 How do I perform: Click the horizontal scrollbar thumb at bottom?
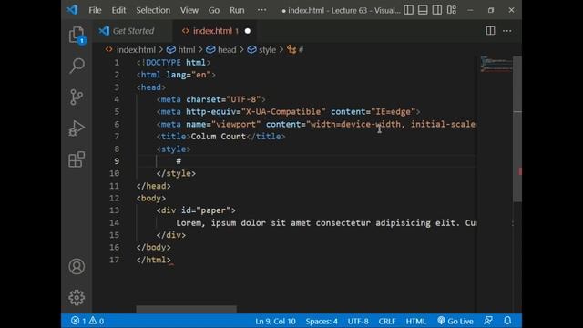point(186,310)
